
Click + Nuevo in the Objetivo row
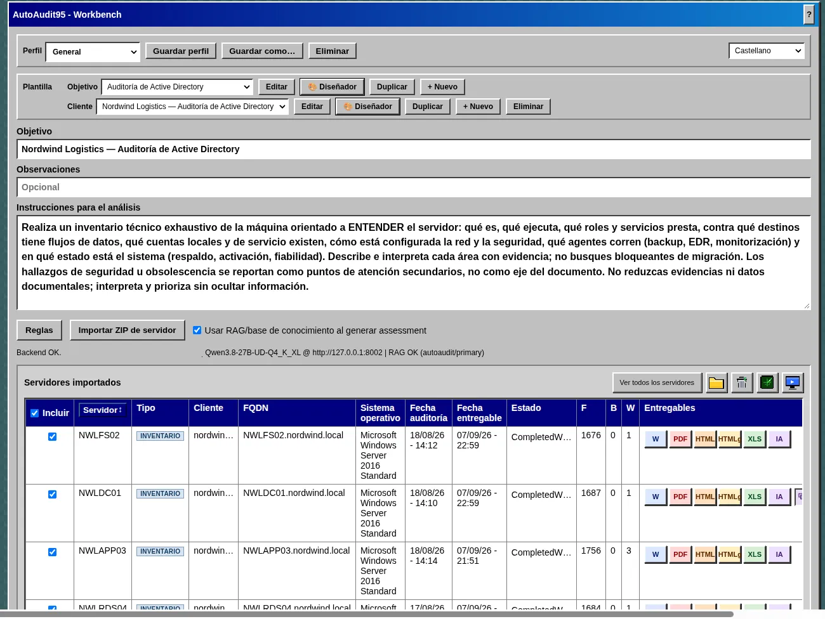pyautogui.click(x=442, y=87)
